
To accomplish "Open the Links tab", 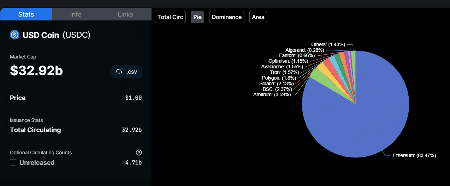I will tap(125, 14).
